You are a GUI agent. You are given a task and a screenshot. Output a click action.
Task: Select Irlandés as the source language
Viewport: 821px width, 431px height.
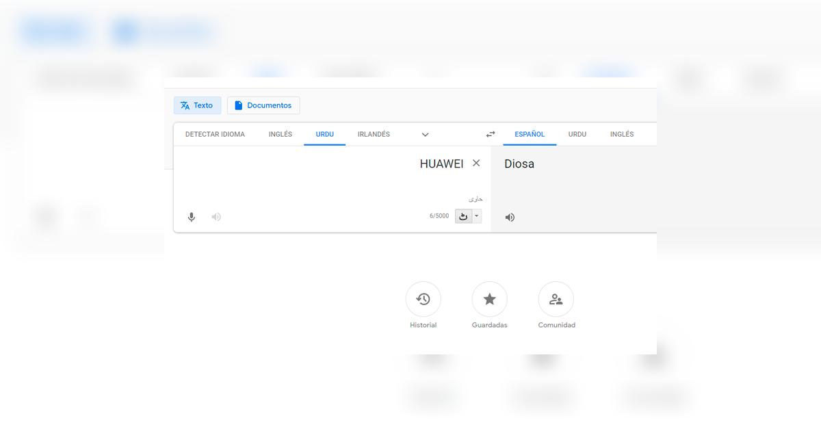[374, 134]
